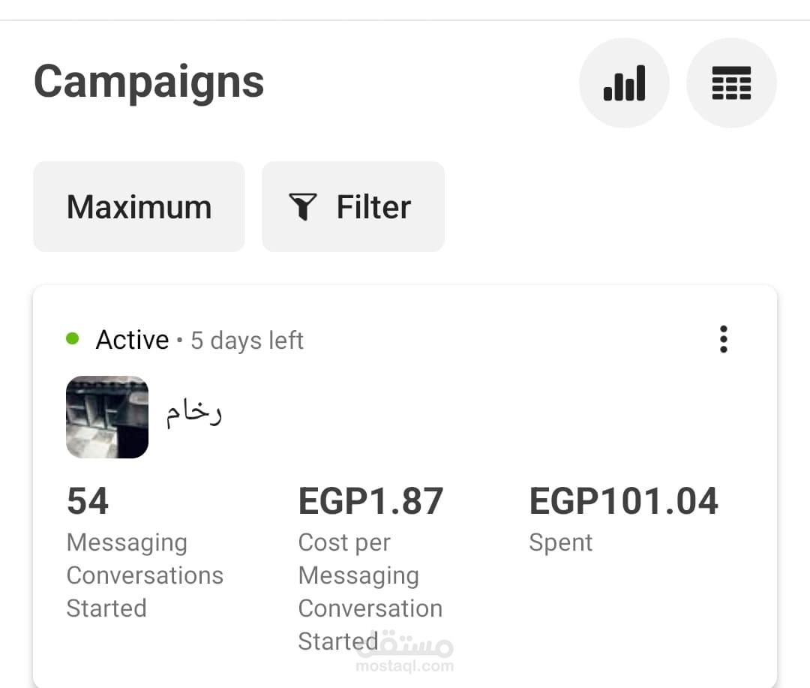Open the bar chart view

click(624, 83)
